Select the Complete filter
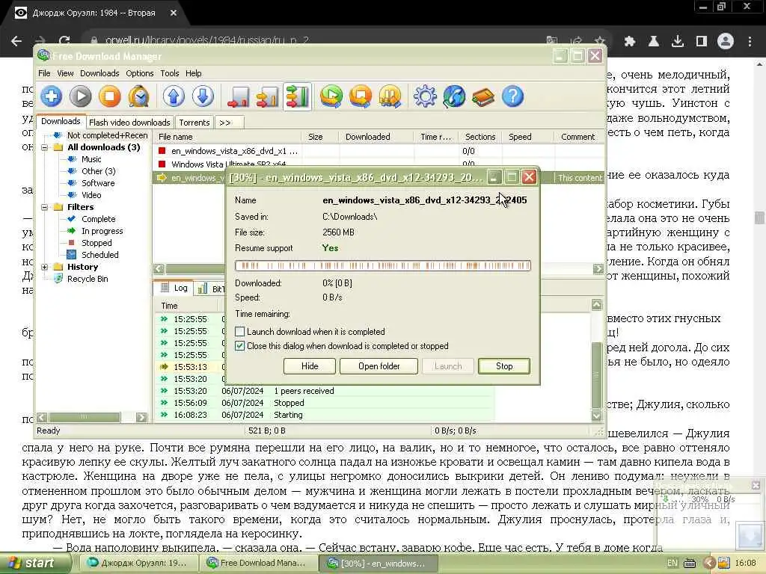The image size is (766, 574). (98, 219)
